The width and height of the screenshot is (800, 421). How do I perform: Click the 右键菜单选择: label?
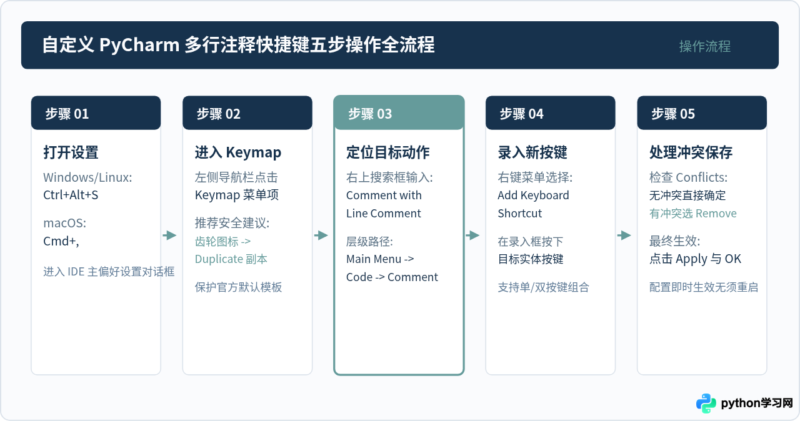535,177
